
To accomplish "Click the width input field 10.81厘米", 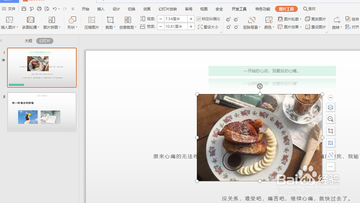I will pos(176,27).
